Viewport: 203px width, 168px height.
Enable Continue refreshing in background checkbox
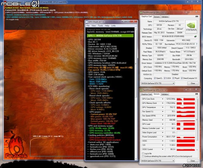(143, 156)
